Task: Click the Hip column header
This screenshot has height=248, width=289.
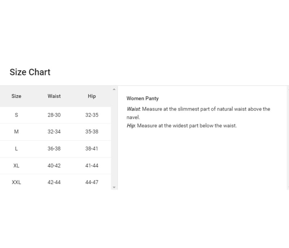Action: point(92,96)
